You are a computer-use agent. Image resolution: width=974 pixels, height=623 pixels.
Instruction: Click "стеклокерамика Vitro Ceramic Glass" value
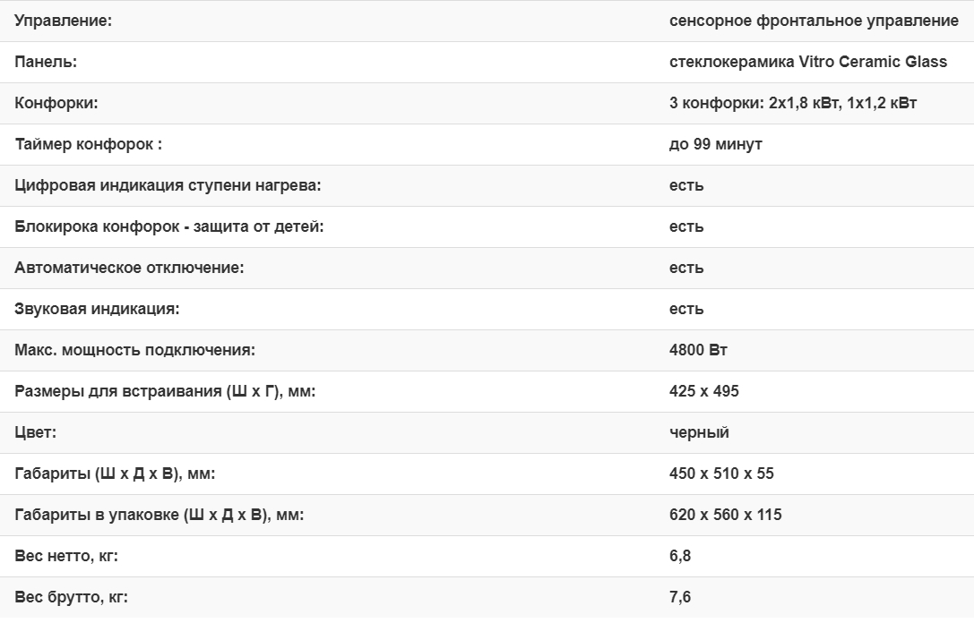[x=808, y=62]
